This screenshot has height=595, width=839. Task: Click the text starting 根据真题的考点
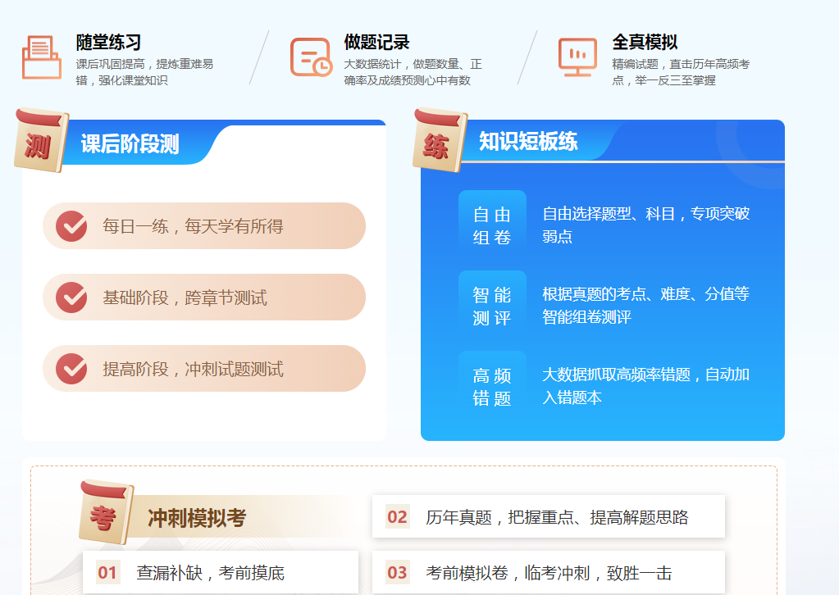pos(645,305)
